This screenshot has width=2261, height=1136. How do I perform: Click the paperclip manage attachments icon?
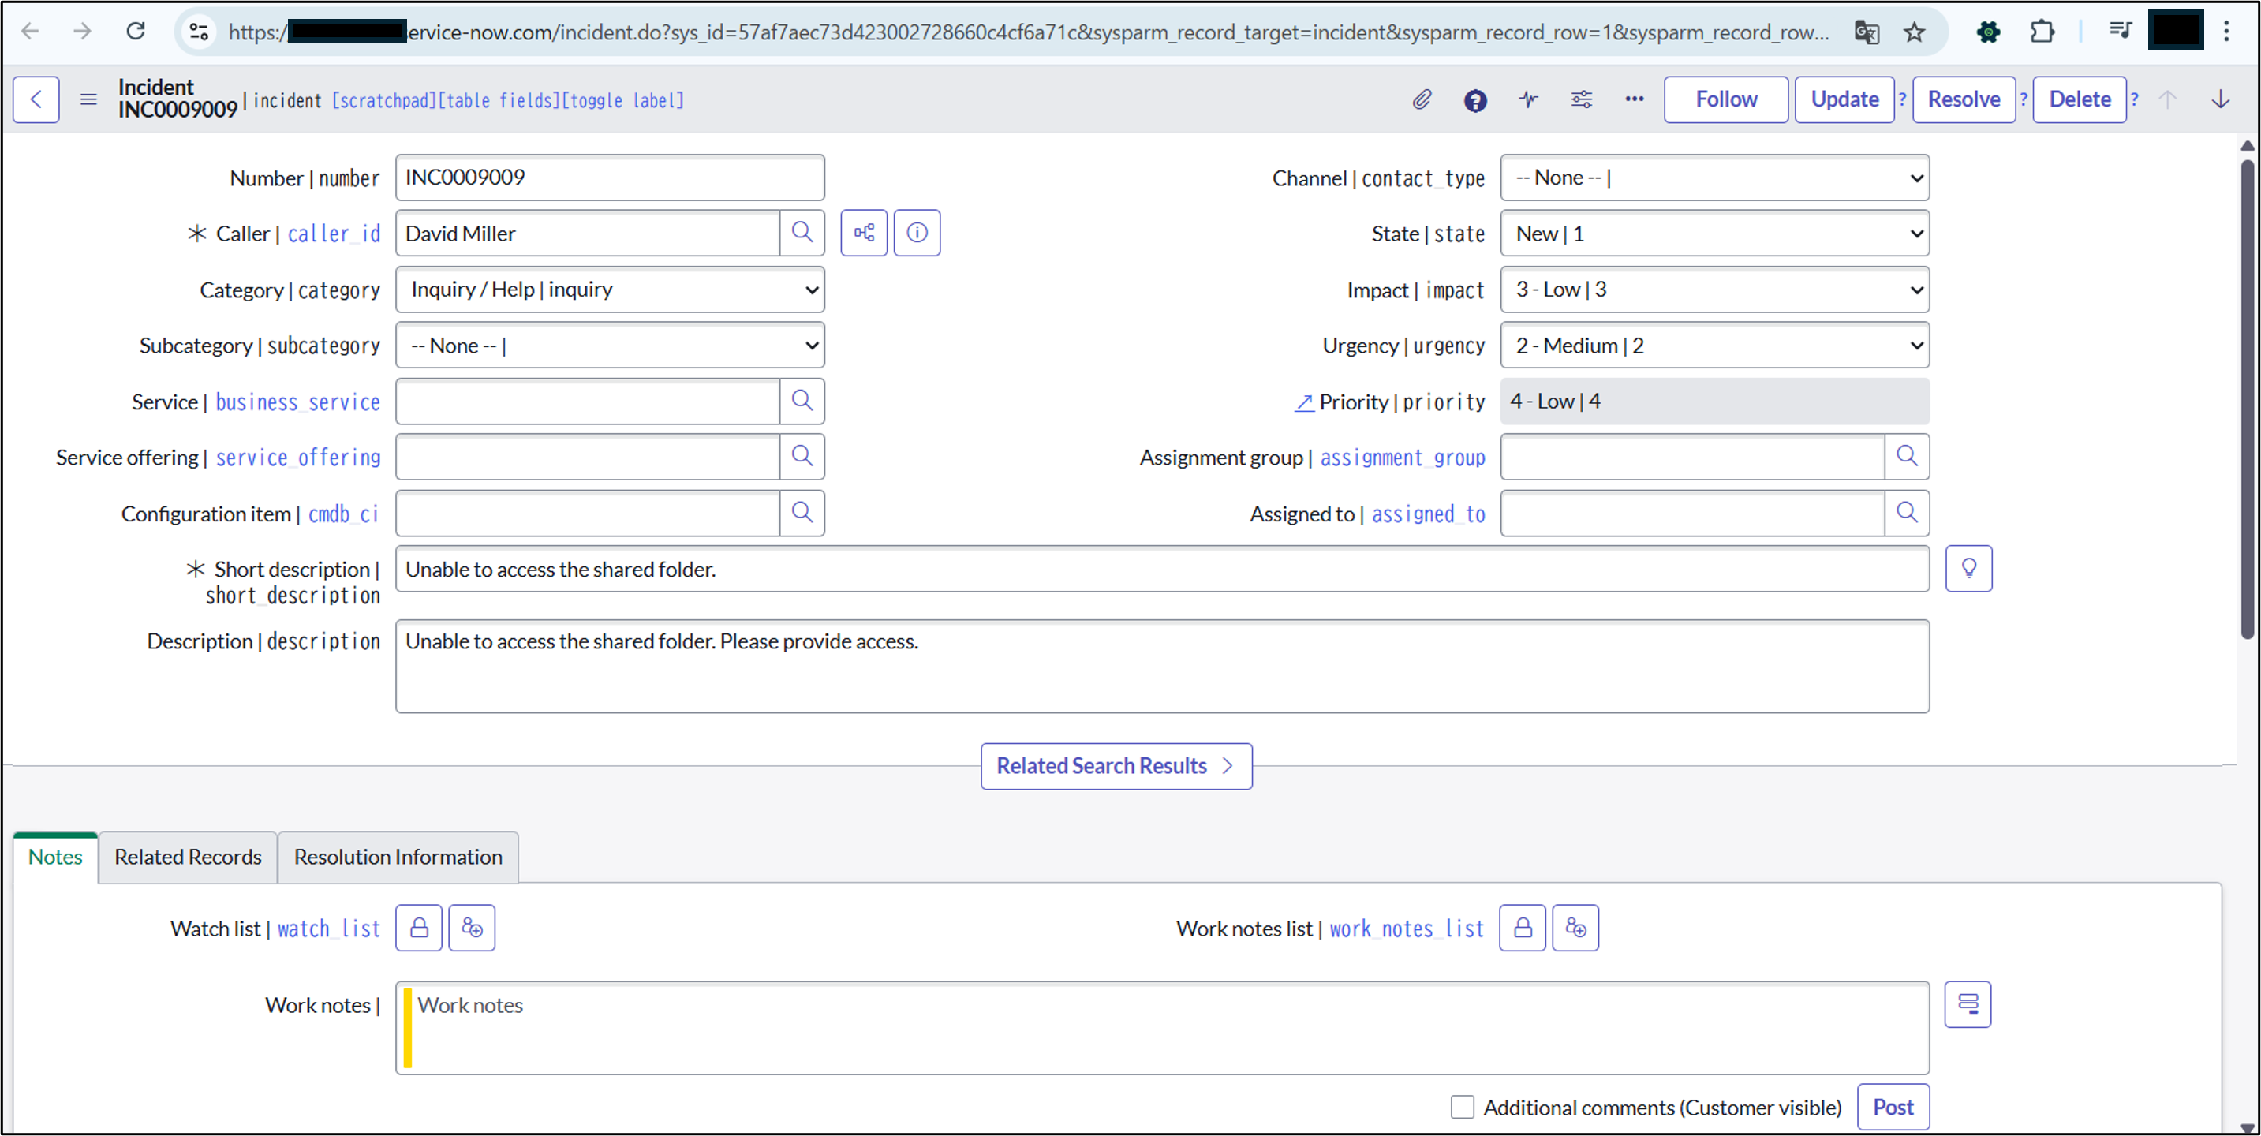[1422, 99]
